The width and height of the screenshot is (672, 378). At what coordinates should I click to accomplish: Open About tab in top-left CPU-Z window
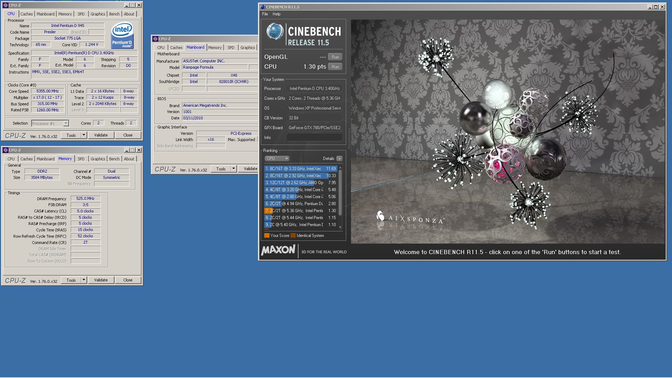129,14
